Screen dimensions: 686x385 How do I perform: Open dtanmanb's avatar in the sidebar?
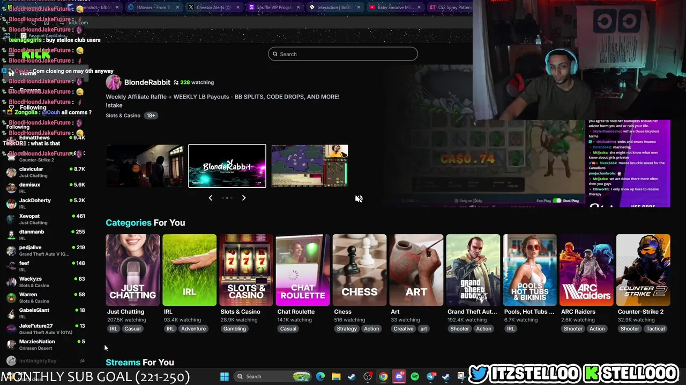[x=11, y=235]
